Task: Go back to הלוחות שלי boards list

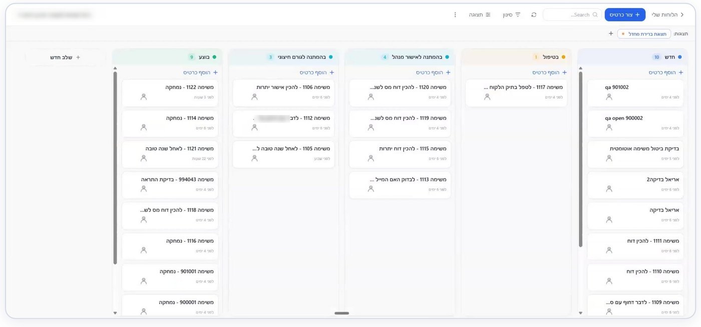Action: 668,15
